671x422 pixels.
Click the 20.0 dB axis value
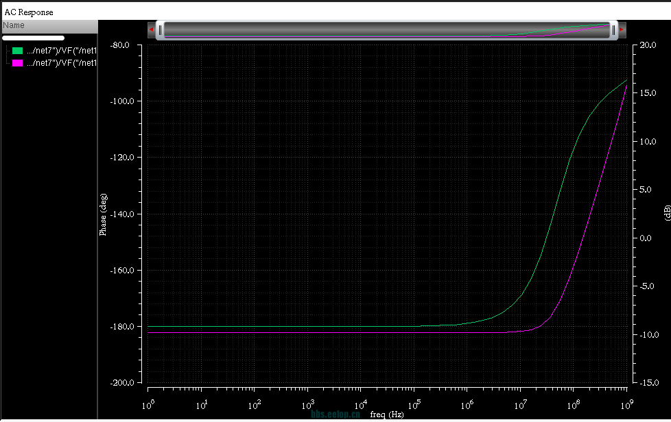pyautogui.click(x=648, y=45)
